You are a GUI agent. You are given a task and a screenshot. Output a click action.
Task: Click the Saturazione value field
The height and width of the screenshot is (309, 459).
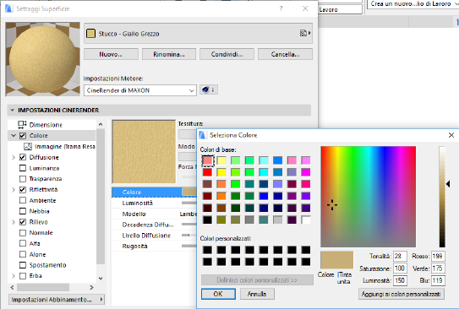400,268
